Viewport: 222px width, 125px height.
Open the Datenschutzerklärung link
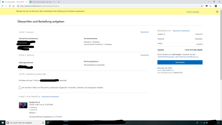pyautogui.click(x=187, y=57)
